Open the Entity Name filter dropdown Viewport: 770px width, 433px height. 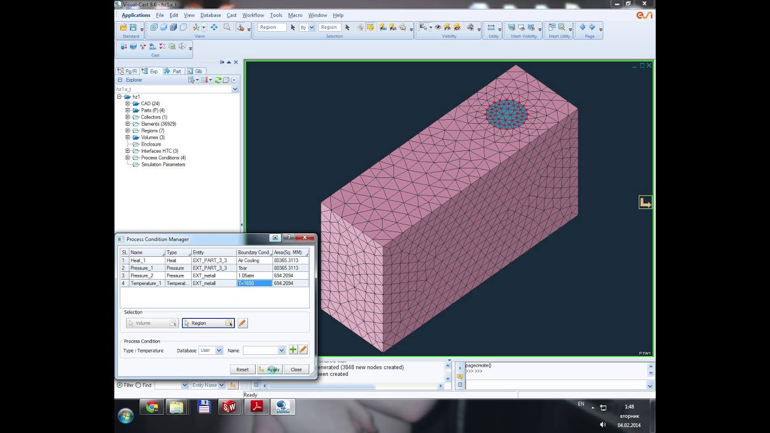tap(221, 385)
